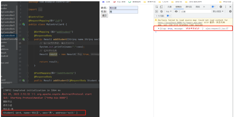Switch to the 源代码 (Sources) tab
This screenshot has width=234, height=117.
tap(188, 7)
